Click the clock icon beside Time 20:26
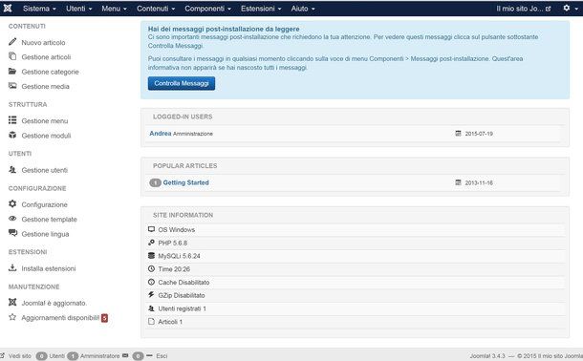 click(x=151, y=268)
